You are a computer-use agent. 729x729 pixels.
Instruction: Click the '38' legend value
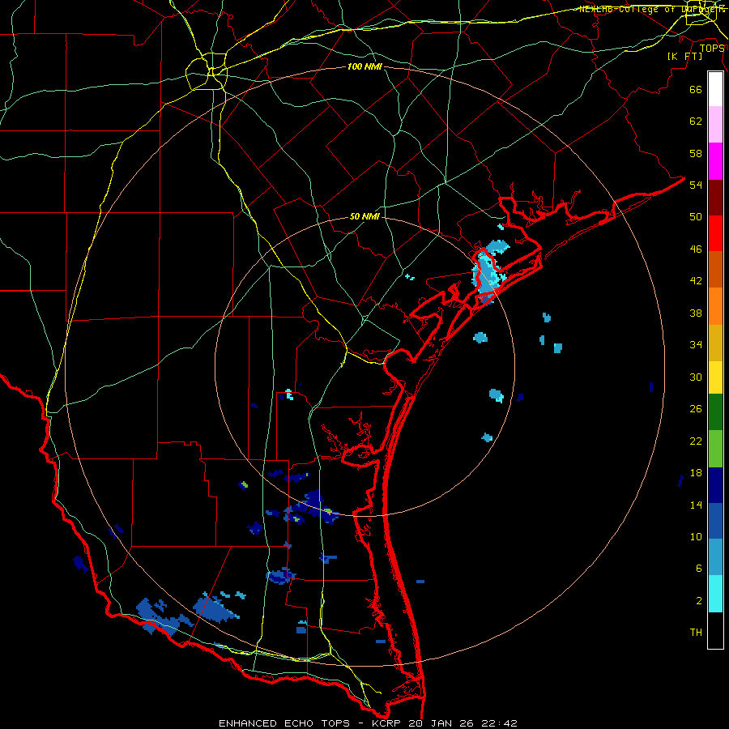pos(696,313)
